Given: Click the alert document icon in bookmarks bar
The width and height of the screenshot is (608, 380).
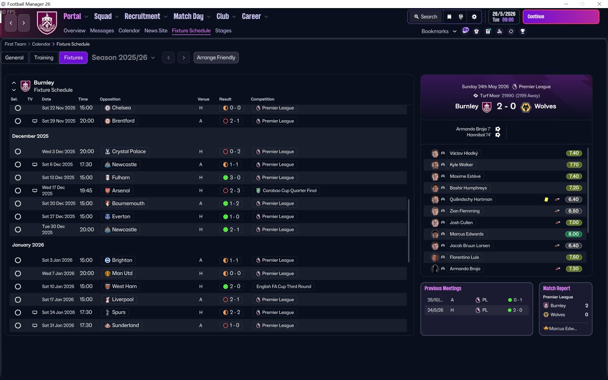Looking at the screenshot, I should pos(488,31).
